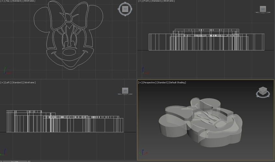Click the LEFT face of the Left viewport ViewCube
The image size is (275, 162).
coord(125,90)
